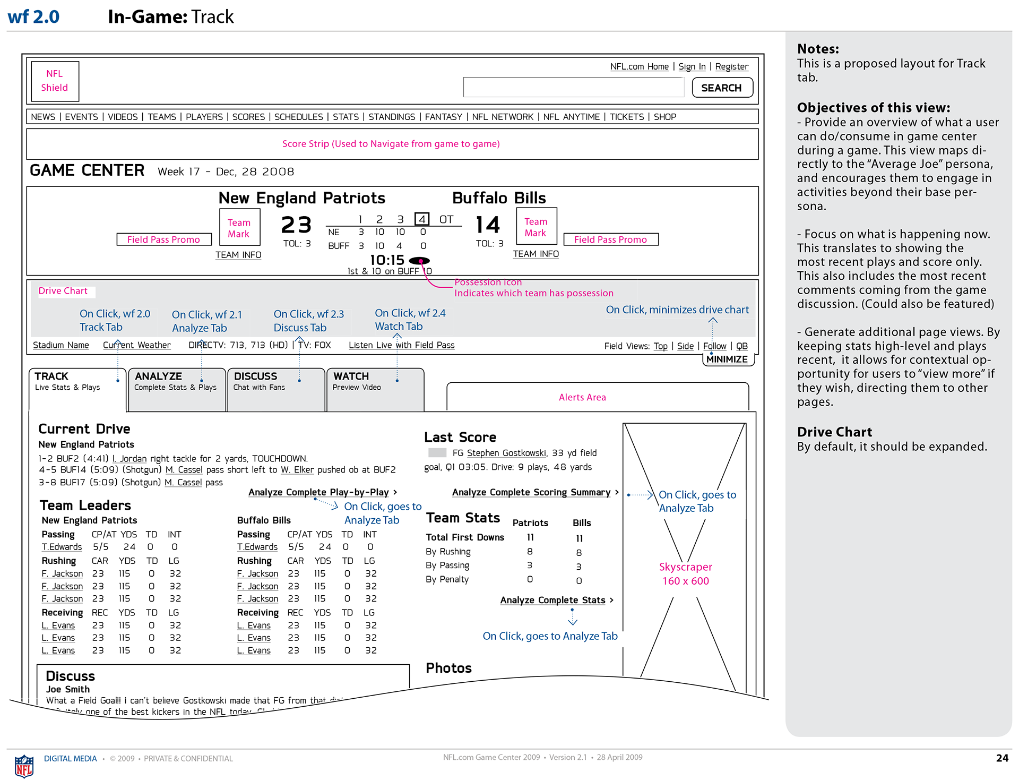
Task: Open Analyze Complete Stats link
Action: coord(557,600)
